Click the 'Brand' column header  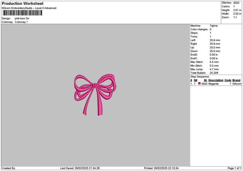[237, 80]
